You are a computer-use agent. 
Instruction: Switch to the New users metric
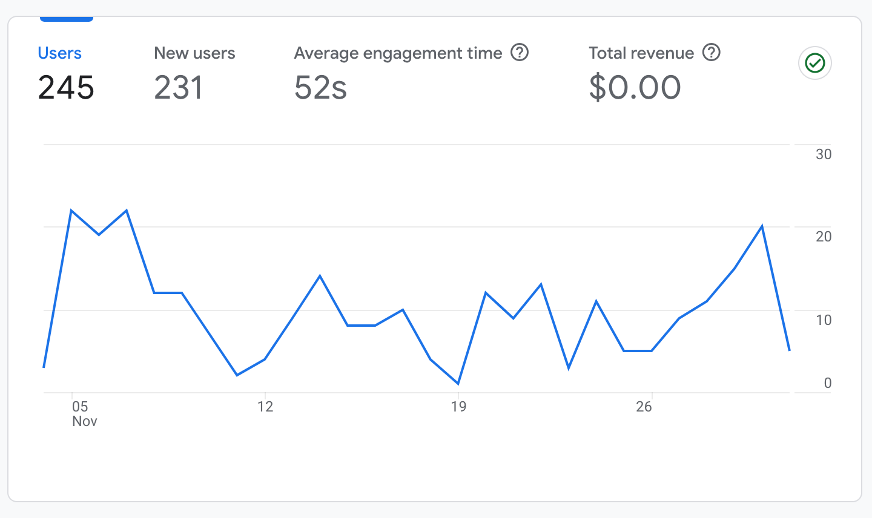[x=194, y=53]
